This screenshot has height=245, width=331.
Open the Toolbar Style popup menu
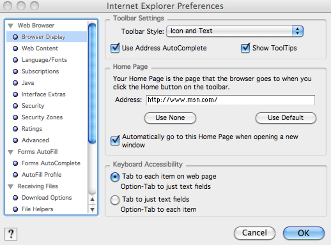pyautogui.click(x=235, y=31)
